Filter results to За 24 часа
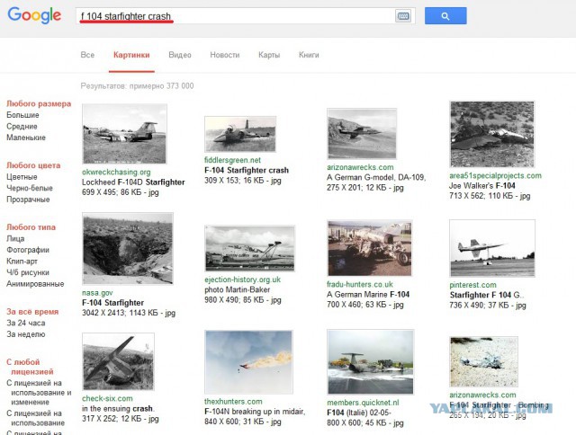The height and width of the screenshot is (435, 576). coord(26,324)
